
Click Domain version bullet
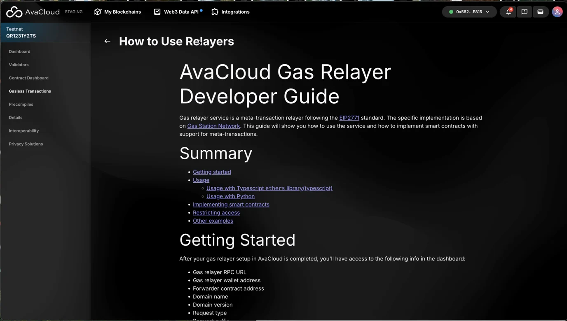pos(213,305)
